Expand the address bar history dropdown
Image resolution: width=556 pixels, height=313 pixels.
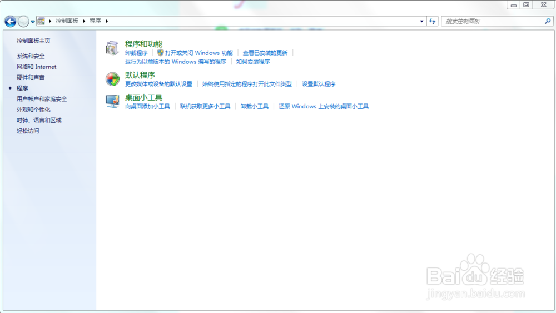421,21
